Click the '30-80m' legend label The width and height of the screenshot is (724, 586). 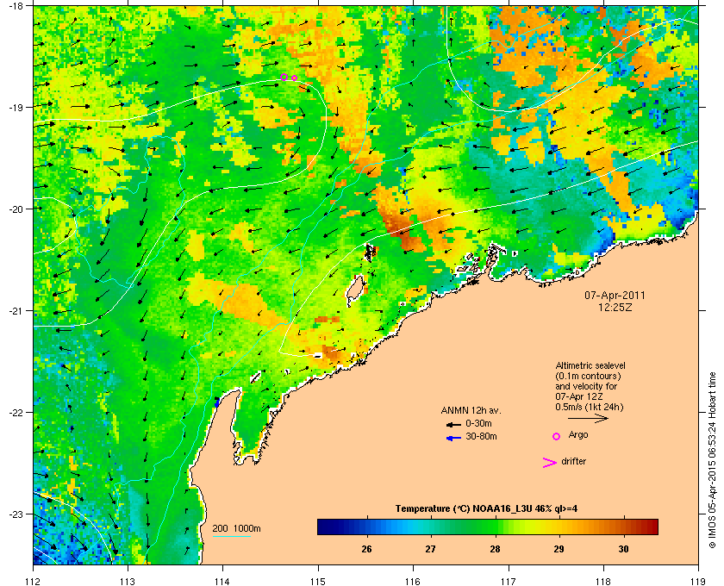click(481, 436)
